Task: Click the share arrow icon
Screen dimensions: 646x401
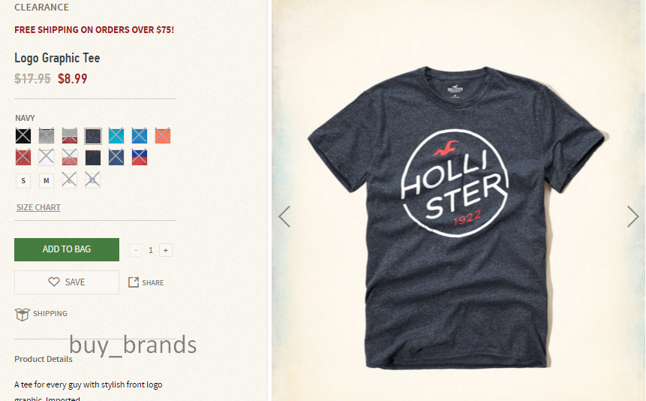Action: (133, 282)
